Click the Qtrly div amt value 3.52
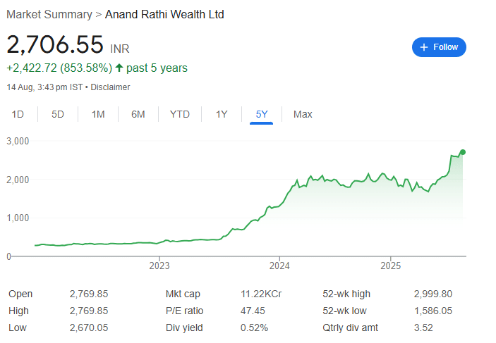The image size is (496, 343). (x=423, y=328)
